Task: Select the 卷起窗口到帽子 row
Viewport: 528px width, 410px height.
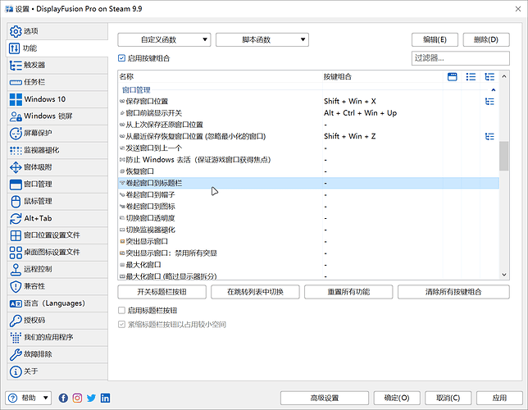Action: coord(308,194)
